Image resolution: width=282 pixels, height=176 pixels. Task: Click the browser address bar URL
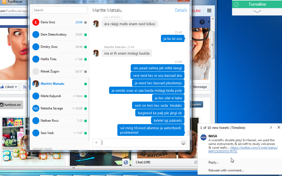pos(14,11)
